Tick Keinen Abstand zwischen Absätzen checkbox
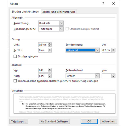Screen dimensions: 126x126 [15, 81]
